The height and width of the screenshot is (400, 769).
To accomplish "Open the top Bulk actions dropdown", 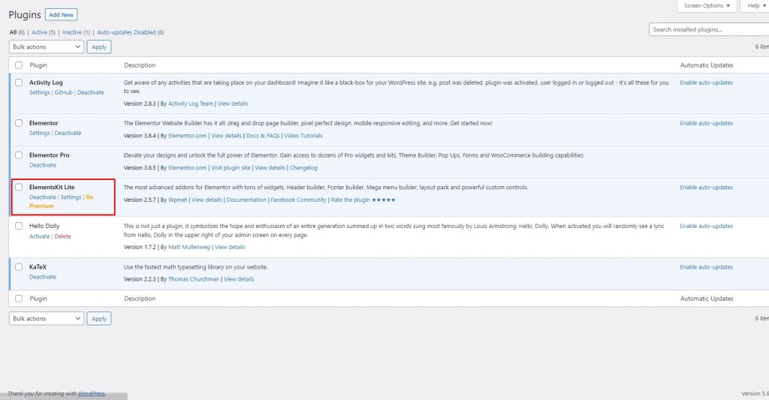I will [47, 47].
